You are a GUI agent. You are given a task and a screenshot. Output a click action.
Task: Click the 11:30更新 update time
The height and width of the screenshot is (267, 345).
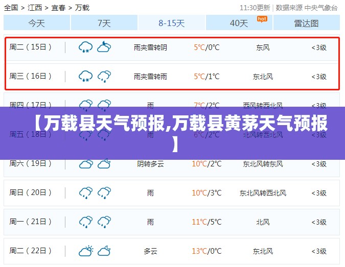(255, 8)
